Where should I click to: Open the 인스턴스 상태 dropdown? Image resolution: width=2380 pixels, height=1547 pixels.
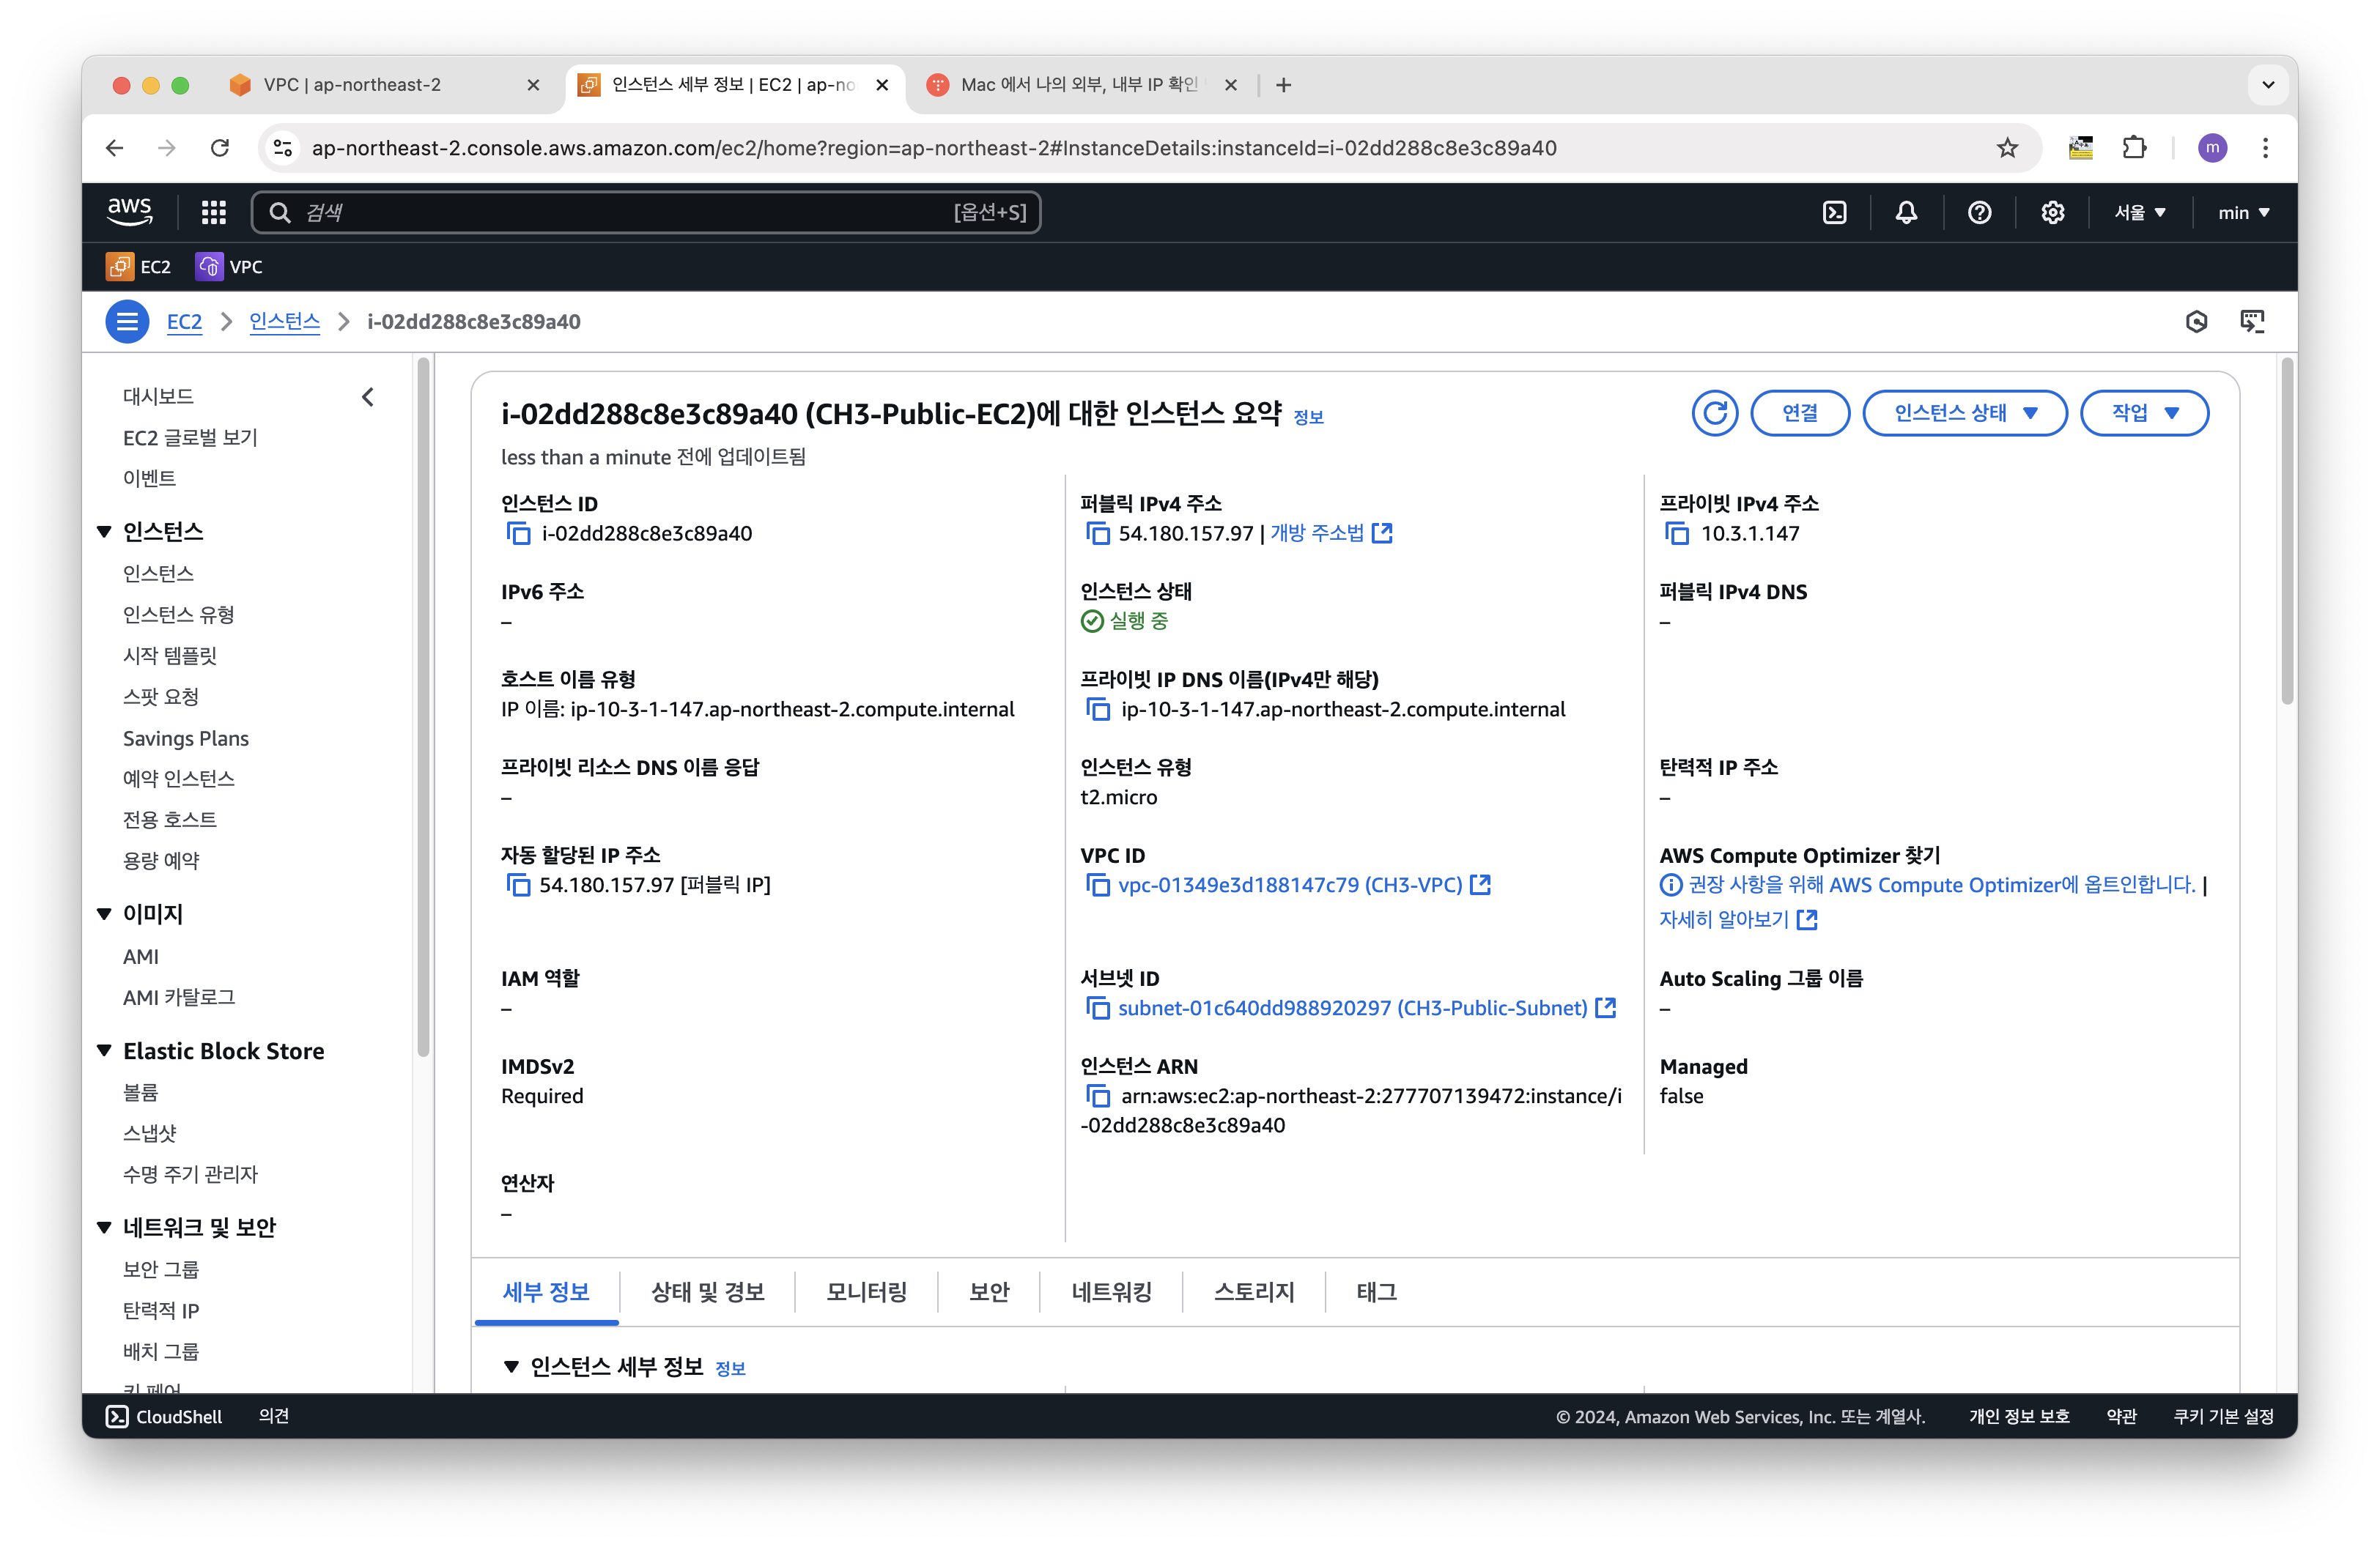1964,412
